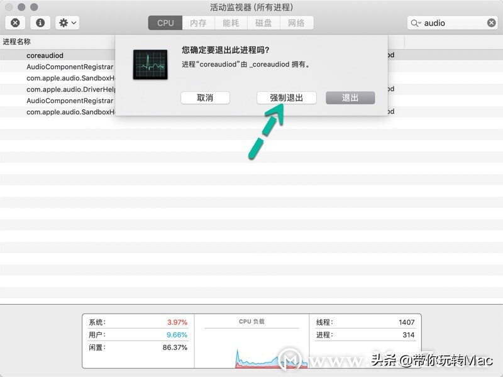Open the 网络 tab
503x377 pixels.
[297, 23]
